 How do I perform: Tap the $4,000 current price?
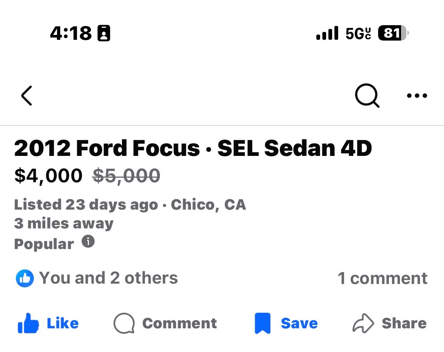click(48, 176)
